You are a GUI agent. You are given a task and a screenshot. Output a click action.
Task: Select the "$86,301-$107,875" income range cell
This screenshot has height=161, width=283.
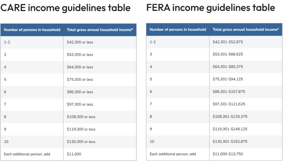[229, 92]
